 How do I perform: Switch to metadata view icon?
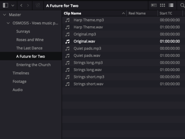coord(154,5)
